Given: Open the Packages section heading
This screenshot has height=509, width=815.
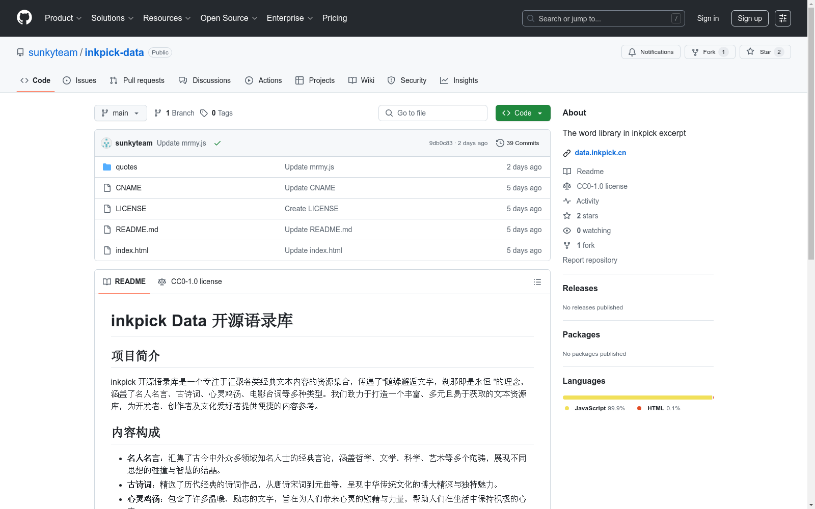Looking at the screenshot, I should click(x=581, y=334).
